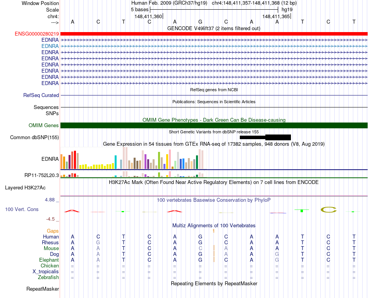Click the ---> strand direction arrow

(x=55, y=22)
